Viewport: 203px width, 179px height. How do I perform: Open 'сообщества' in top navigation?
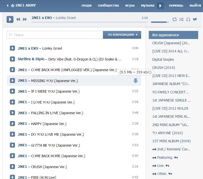point(108,5)
